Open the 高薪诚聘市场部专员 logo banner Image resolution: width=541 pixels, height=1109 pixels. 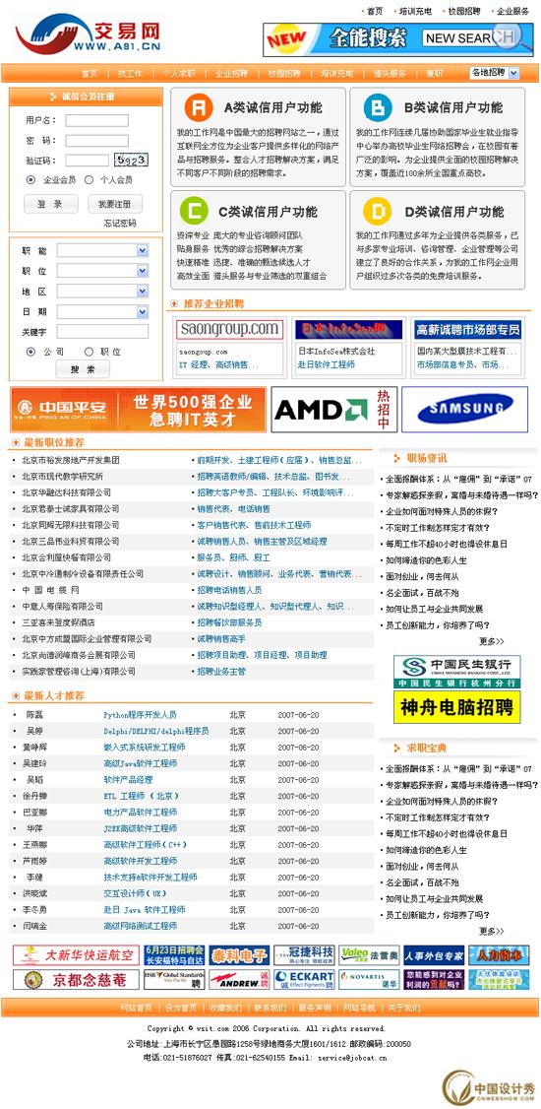pyautogui.click(x=468, y=330)
